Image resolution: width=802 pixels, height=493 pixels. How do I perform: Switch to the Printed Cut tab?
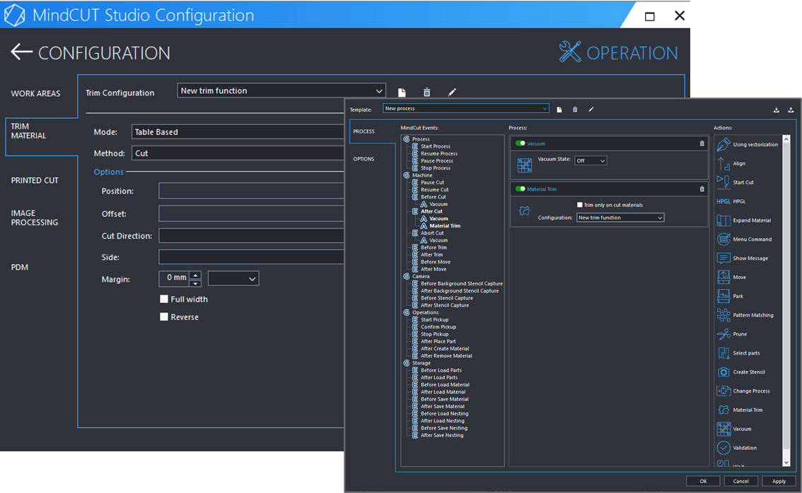[35, 180]
